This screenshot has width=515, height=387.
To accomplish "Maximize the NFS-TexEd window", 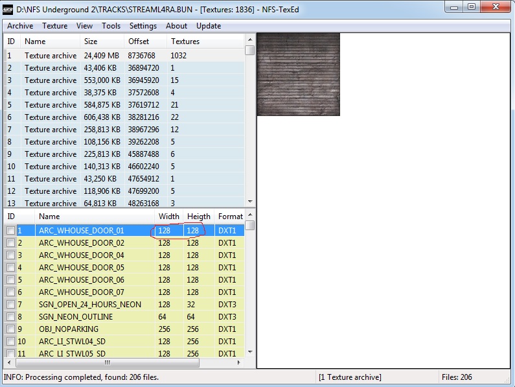I will coord(472,6).
